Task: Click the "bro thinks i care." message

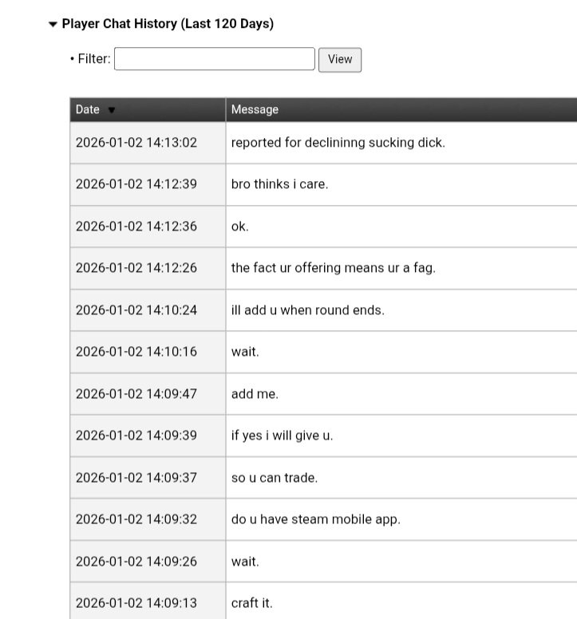Action: point(279,184)
